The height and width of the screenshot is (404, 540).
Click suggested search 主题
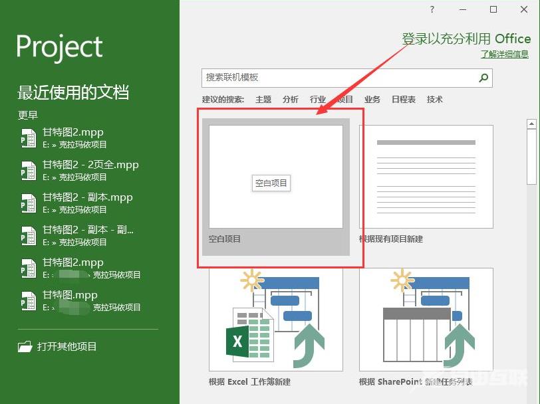click(263, 100)
